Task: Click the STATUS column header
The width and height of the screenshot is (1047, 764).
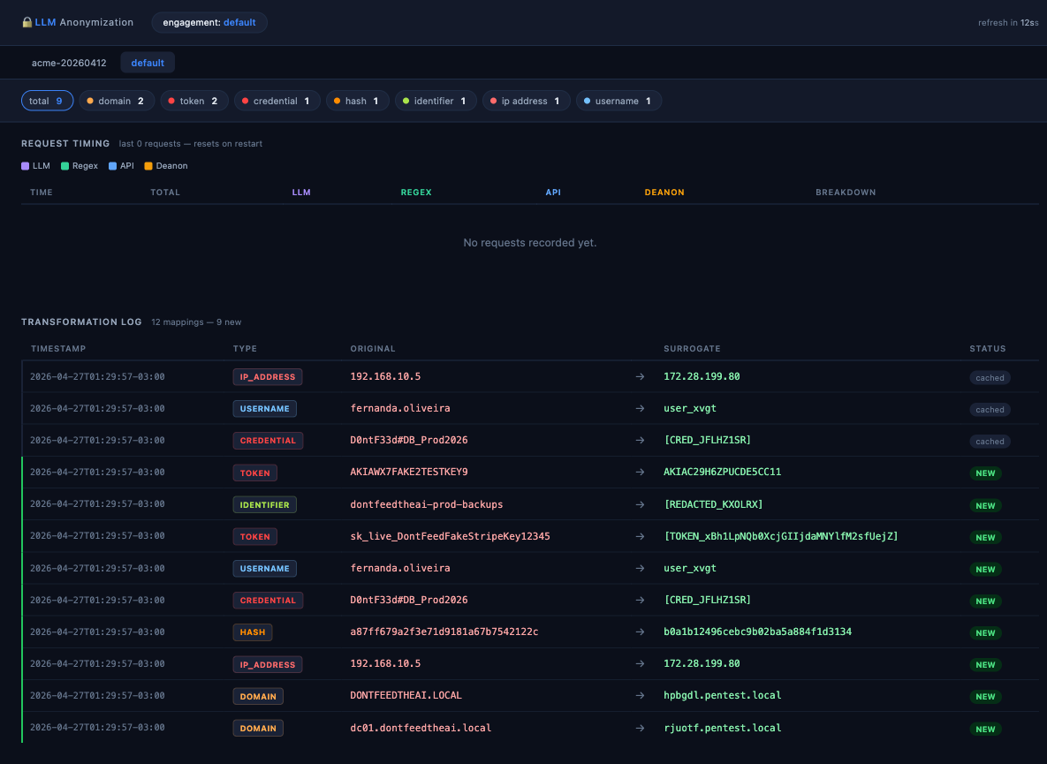Action: pos(988,348)
